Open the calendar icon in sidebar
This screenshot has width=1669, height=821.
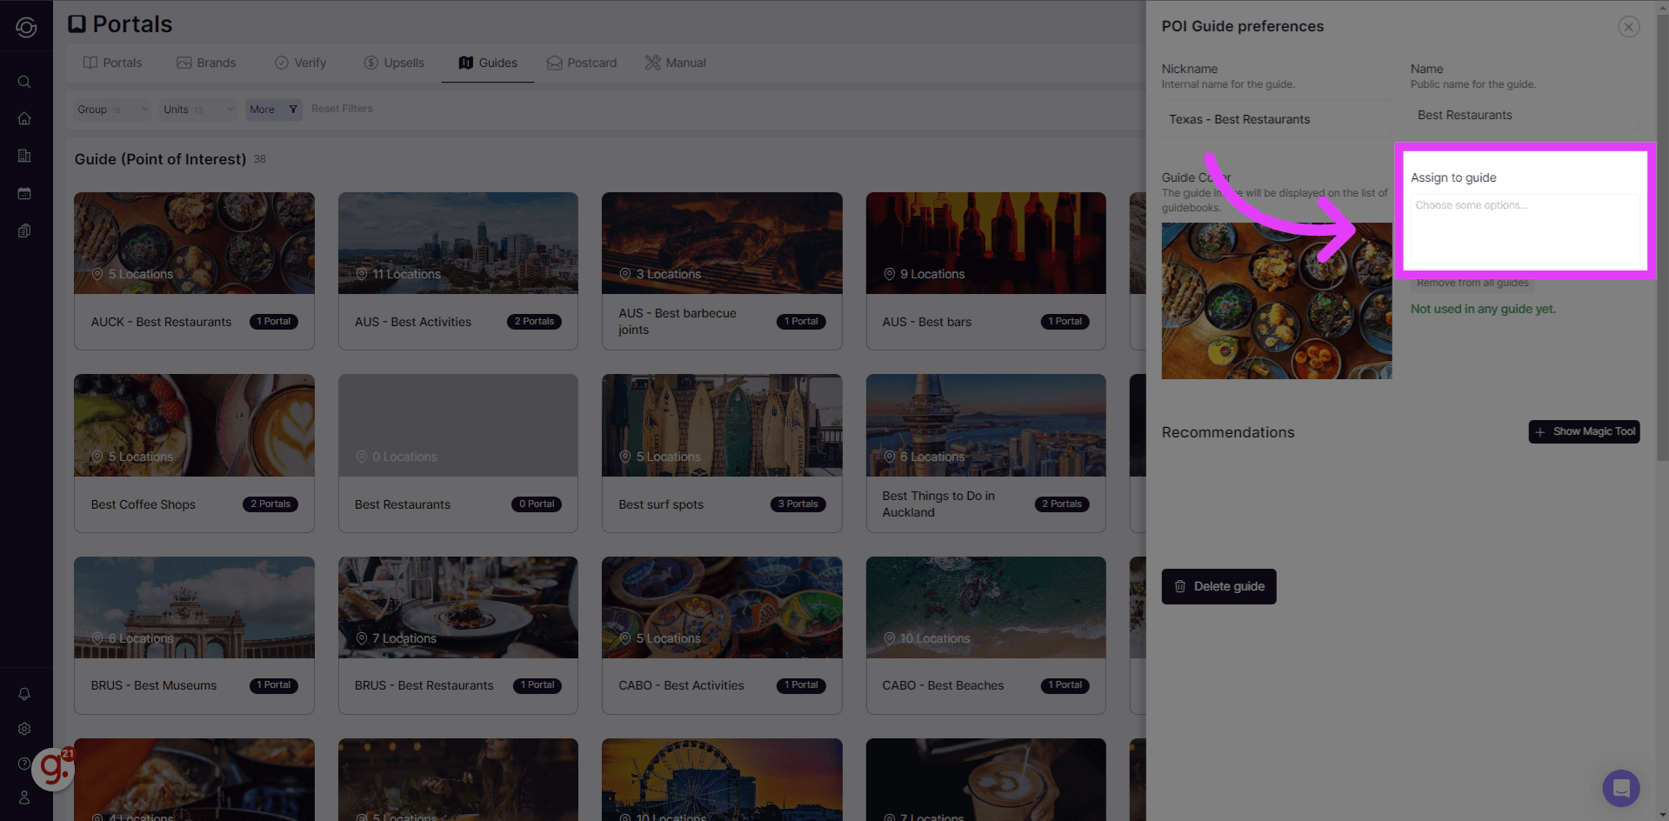pyautogui.click(x=24, y=193)
